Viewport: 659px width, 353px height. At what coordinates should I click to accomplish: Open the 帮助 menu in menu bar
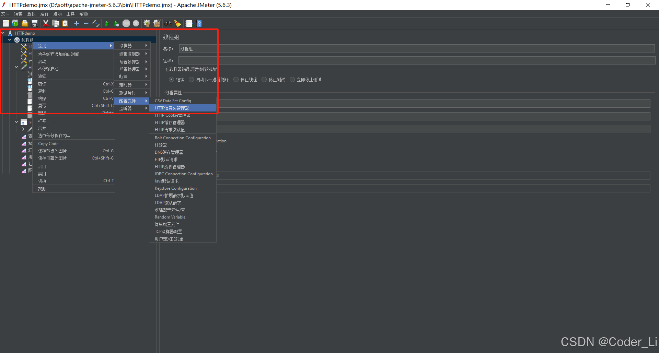click(83, 14)
